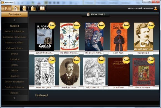Click the 'Fairy Tales of ...' title label
161x108 pixels.
tap(94, 87)
